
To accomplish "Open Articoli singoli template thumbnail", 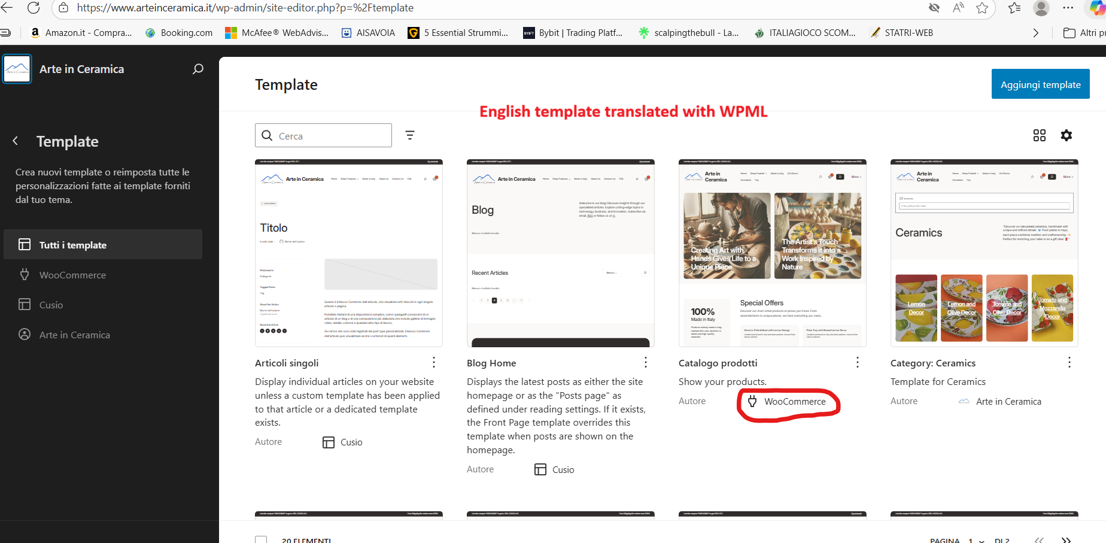I will [349, 253].
